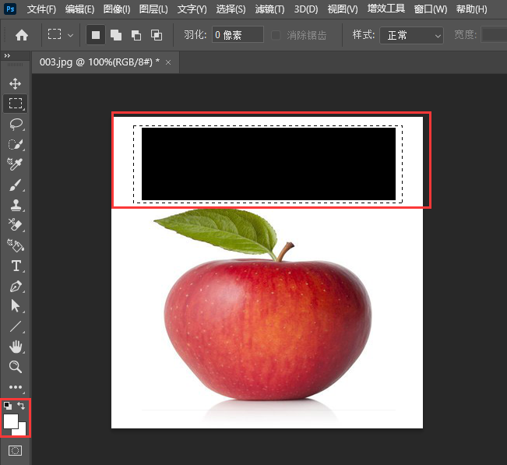Image resolution: width=507 pixels, height=465 pixels.
Task: Click the foreground color swatch
Action: pos(11,421)
